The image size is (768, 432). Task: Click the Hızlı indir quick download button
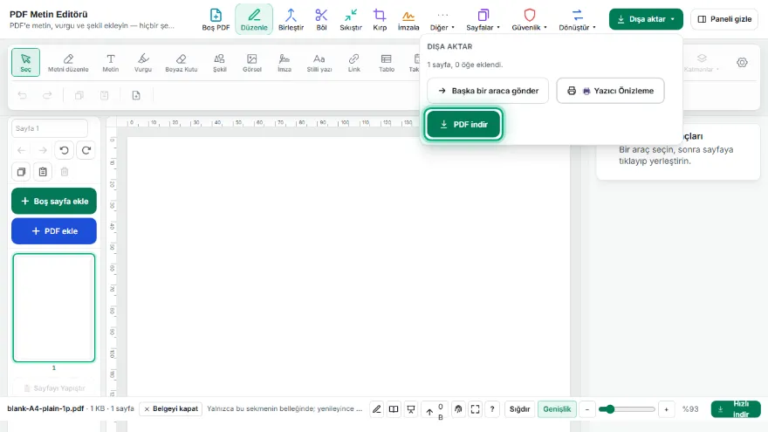point(736,409)
